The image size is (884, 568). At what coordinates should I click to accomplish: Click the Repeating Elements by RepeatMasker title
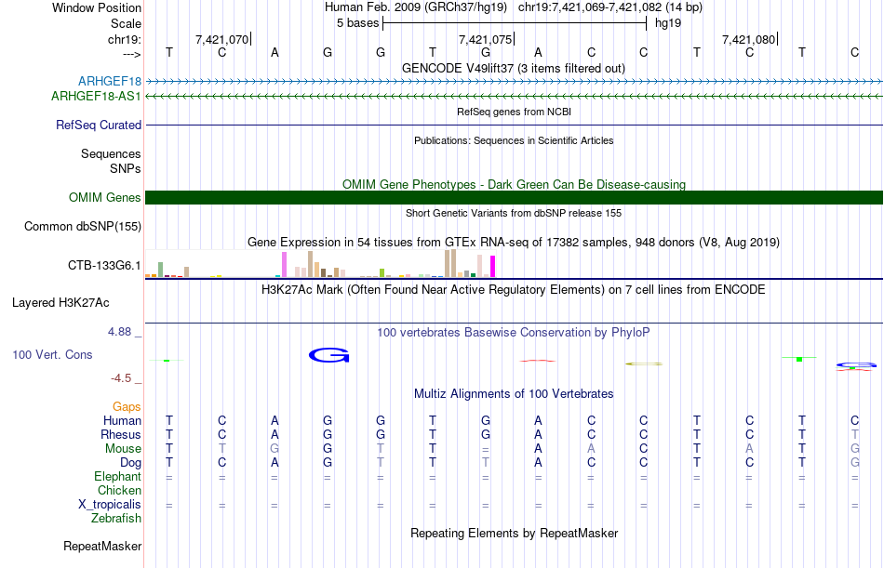pyautogui.click(x=514, y=534)
